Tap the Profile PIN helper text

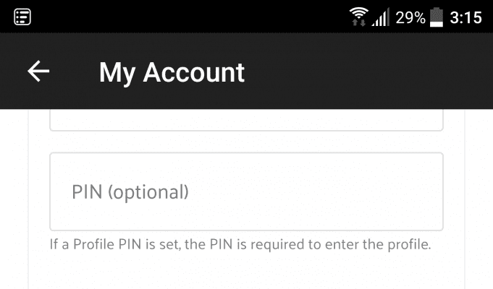coord(240,244)
